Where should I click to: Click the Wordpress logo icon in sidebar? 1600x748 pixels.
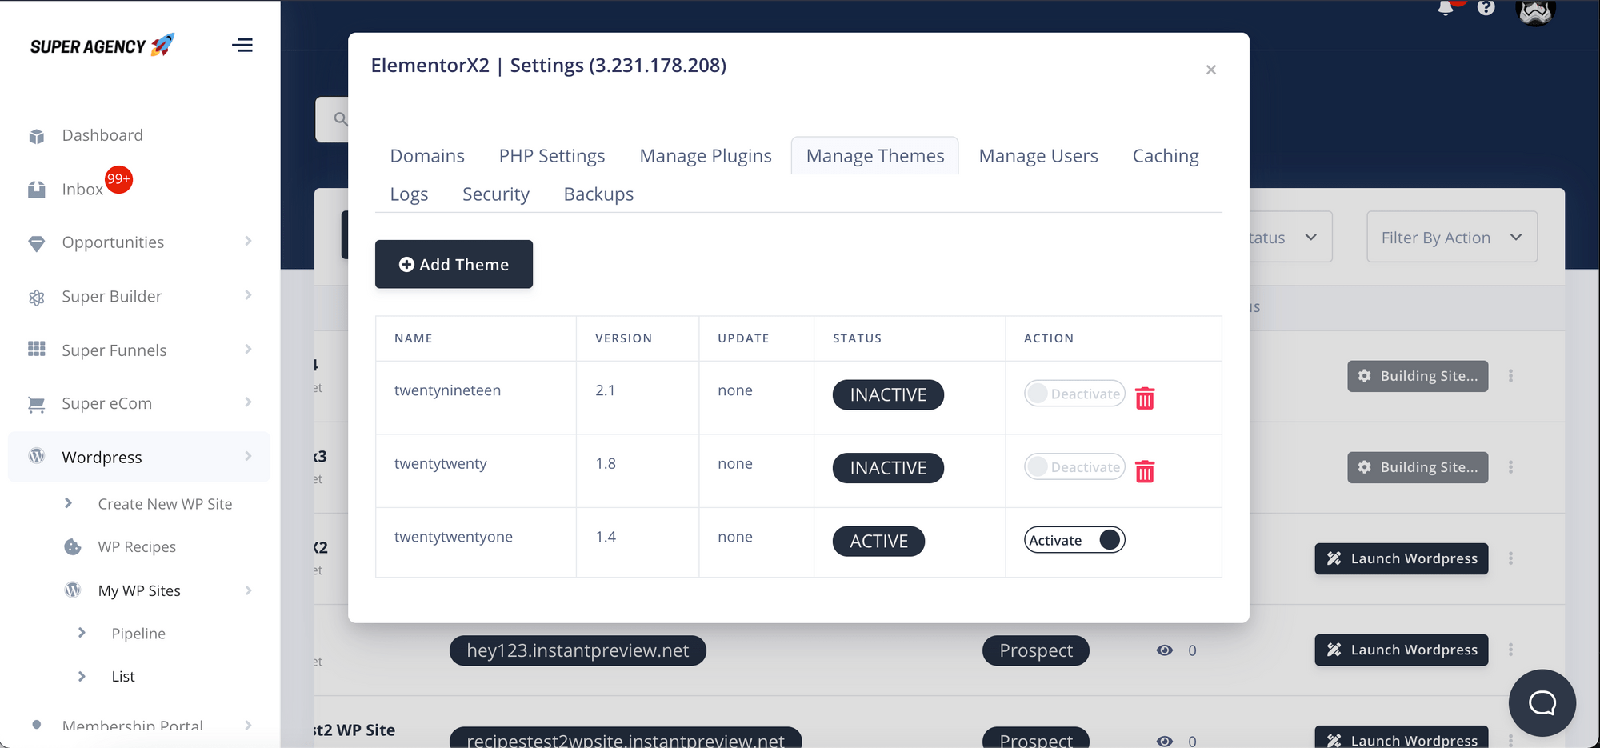tap(37, 456)
